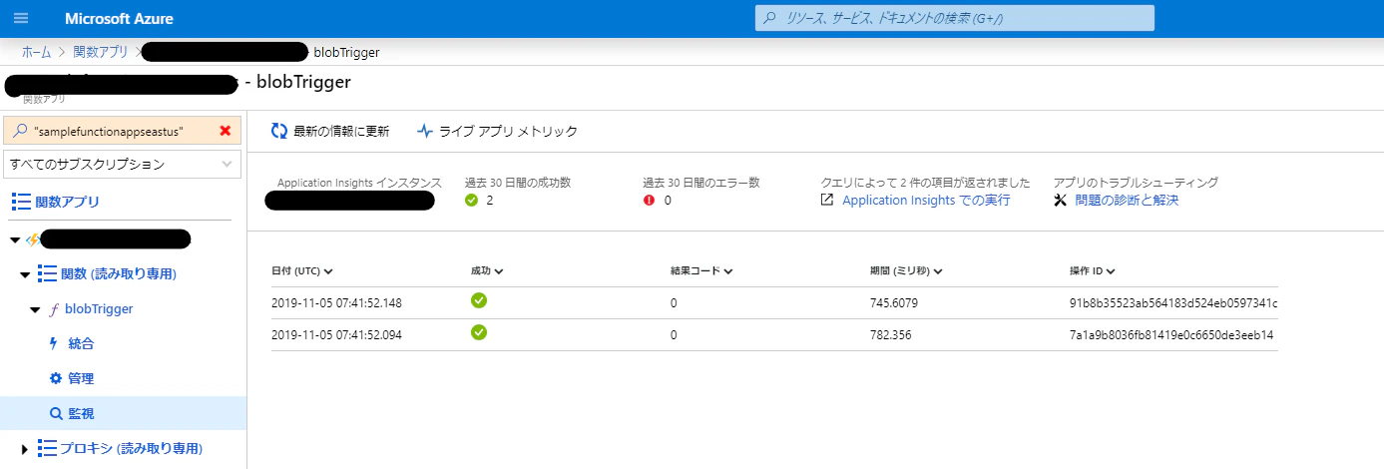Viewport: 1384px width, 469px height.
Task: Open 問題の診断と解決 link
Action: (1127, 200)
